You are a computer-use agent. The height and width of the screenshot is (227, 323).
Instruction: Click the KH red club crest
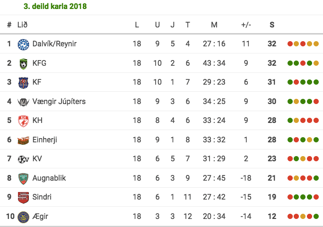(23, 121)
